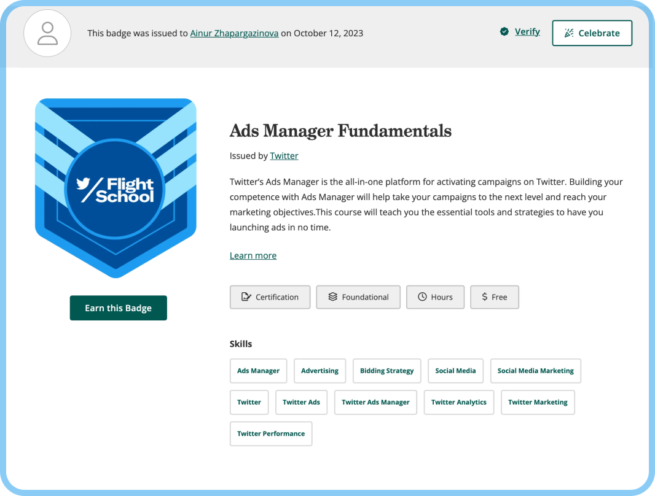The height and width of the screenshot is (496, 655).
Task: Click the party popper icon in Celebrate
Action: 569,33
